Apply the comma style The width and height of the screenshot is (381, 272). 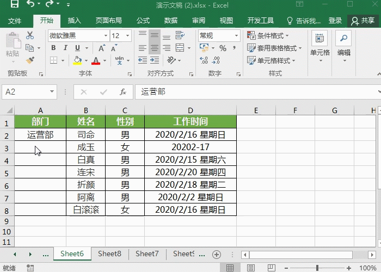(x=234, y=48)
